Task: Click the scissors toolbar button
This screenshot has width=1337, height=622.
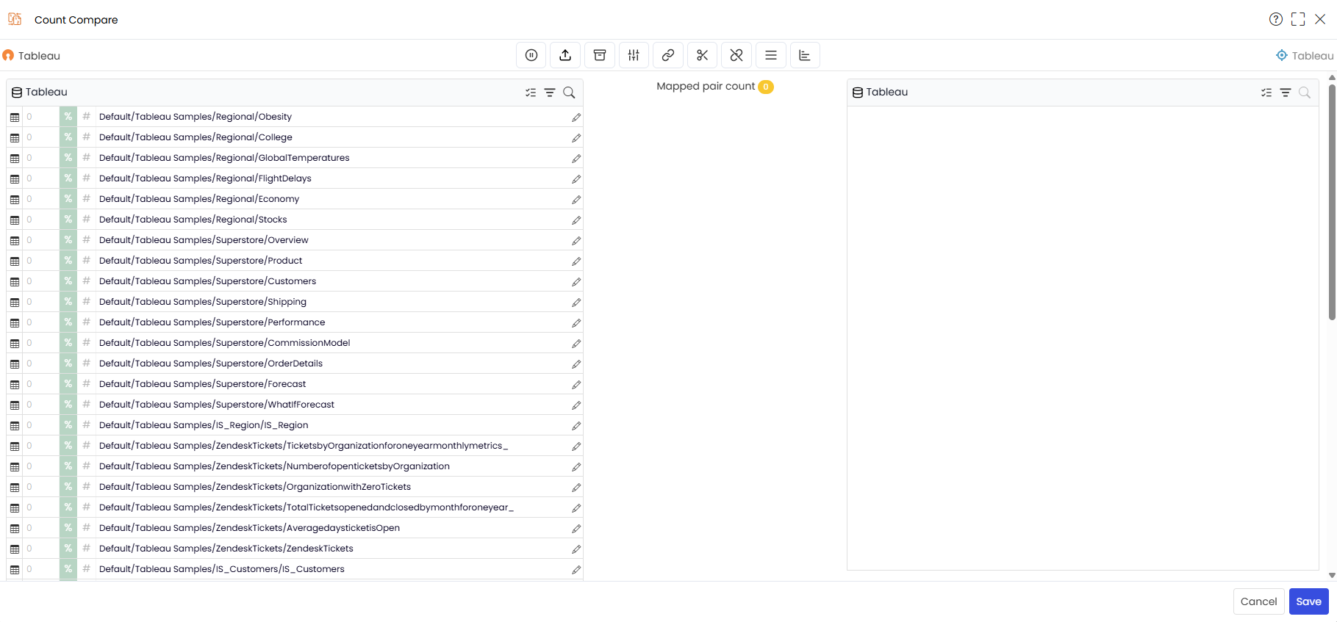Action: (x=702, y=55)
